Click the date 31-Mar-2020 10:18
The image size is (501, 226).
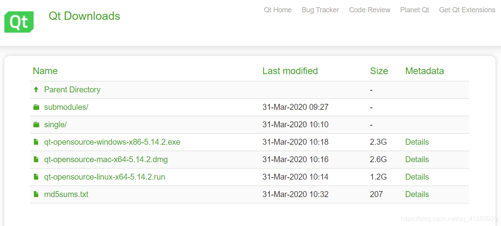click(x=296, y=142)
